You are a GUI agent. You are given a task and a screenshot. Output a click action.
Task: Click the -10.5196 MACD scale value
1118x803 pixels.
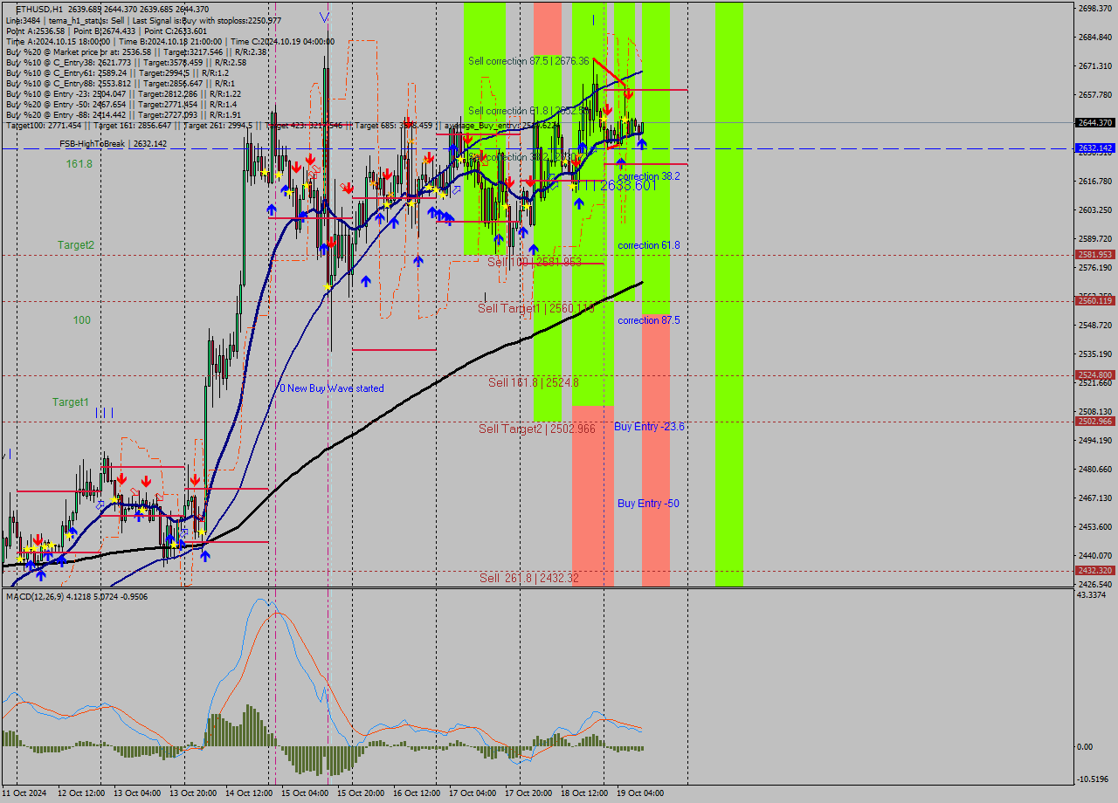pos(1093,779)
